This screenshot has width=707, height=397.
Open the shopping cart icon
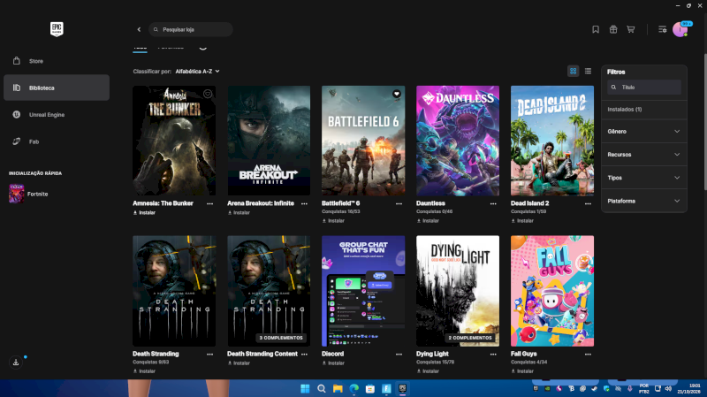point(631,29)
